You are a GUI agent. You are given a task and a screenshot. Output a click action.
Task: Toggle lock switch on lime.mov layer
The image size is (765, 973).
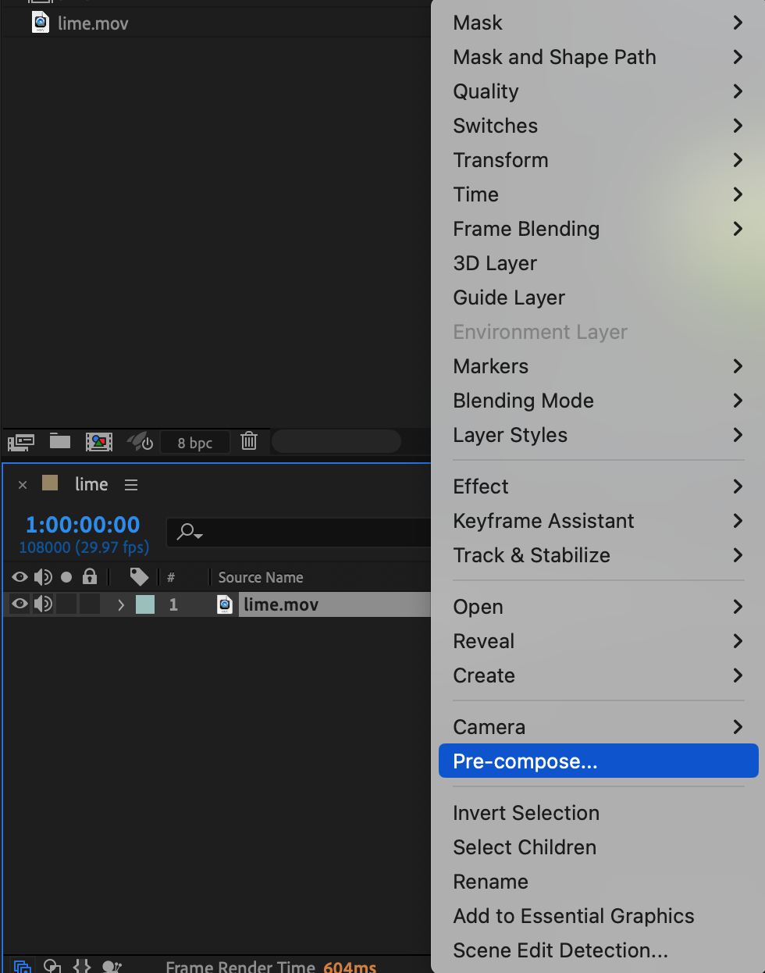coord(90,604)
